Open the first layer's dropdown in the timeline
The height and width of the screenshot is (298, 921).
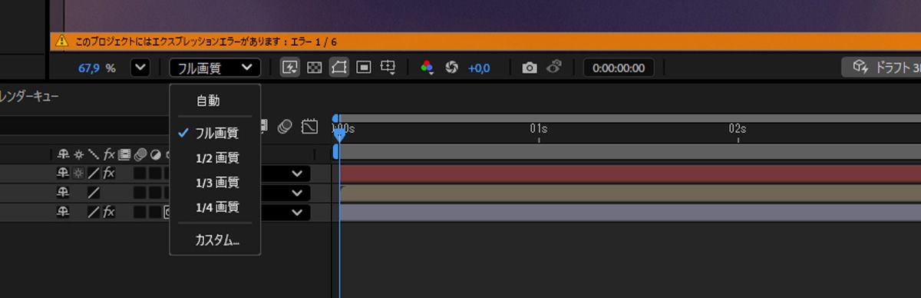click(296, 174)
